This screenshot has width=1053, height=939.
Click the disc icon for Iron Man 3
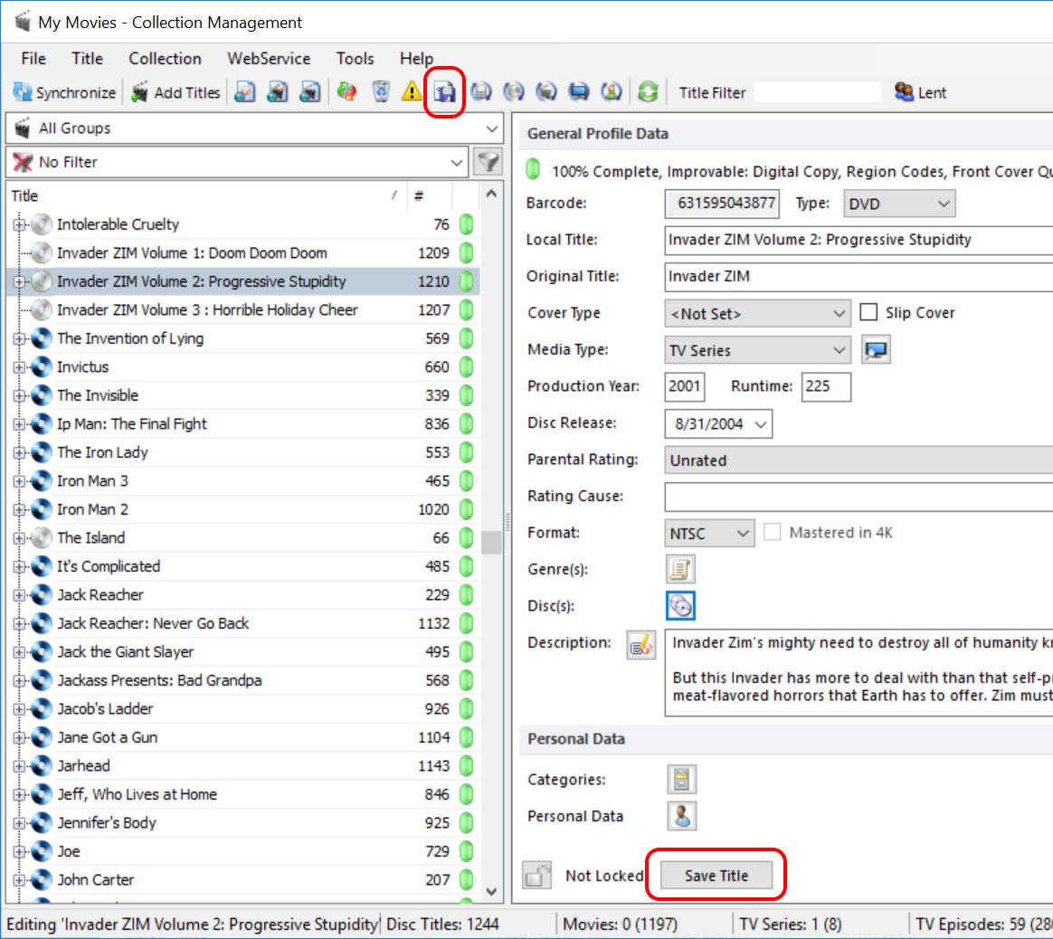click(42, 481)
